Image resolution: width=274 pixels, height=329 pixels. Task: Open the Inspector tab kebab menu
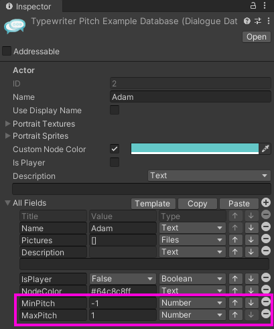tap(265, 5)
